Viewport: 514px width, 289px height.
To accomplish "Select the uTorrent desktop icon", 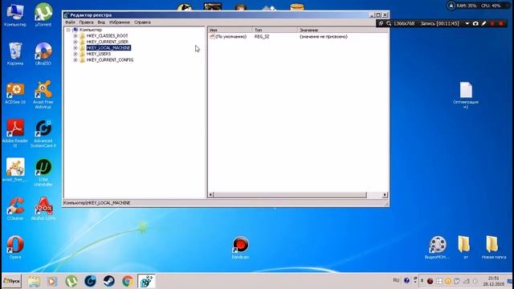I will click(43, 14).
